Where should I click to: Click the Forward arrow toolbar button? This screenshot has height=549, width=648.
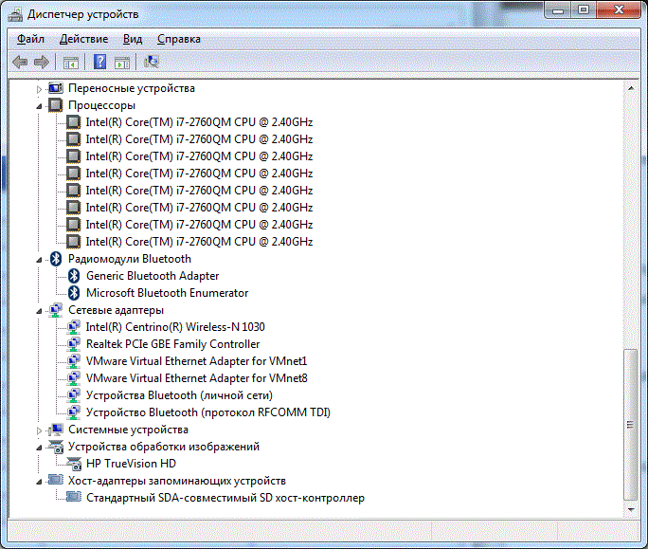pyautogui.click(x=41, y=63)
